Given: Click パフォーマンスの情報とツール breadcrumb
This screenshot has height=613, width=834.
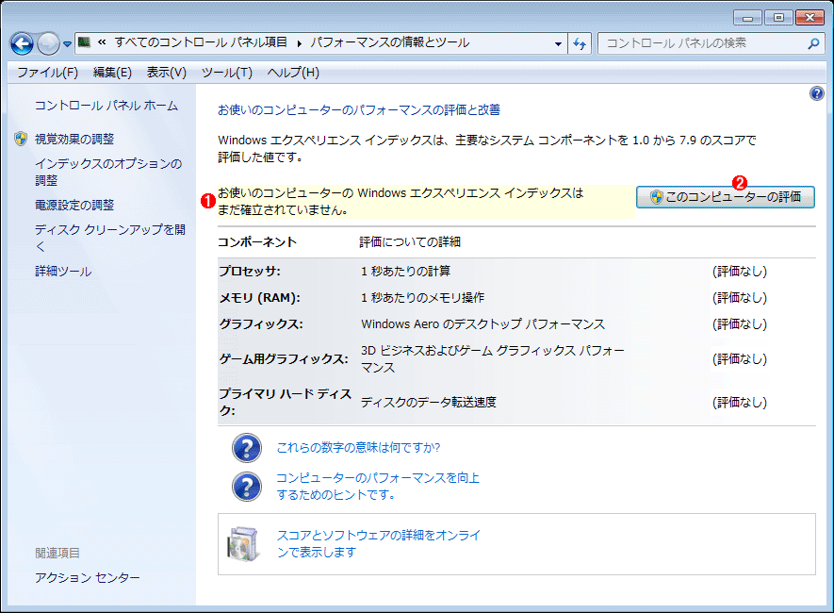Looking at the screenshot, I should pyautogui.click(x=390, y=42).
